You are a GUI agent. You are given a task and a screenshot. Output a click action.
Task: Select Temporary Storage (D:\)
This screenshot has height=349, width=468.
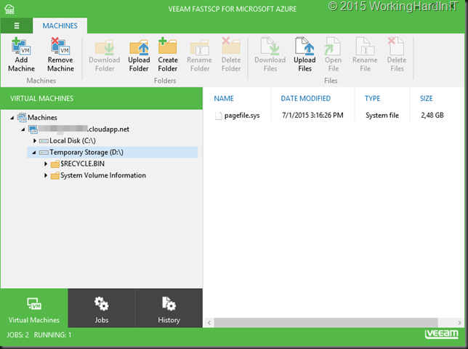point(86,152)
